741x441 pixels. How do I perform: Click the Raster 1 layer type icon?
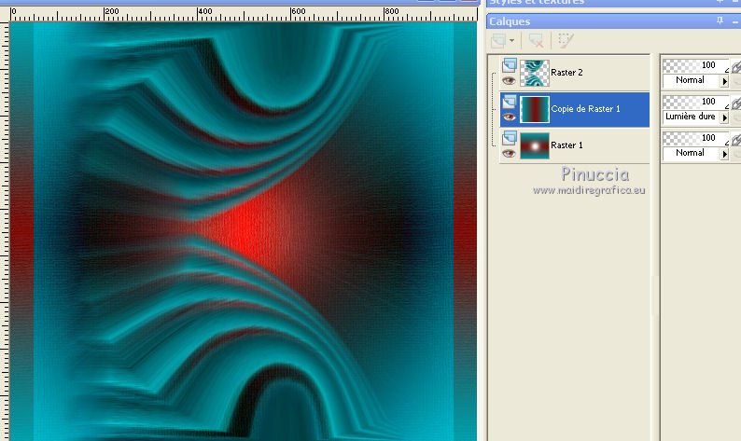tap(510, 137)
